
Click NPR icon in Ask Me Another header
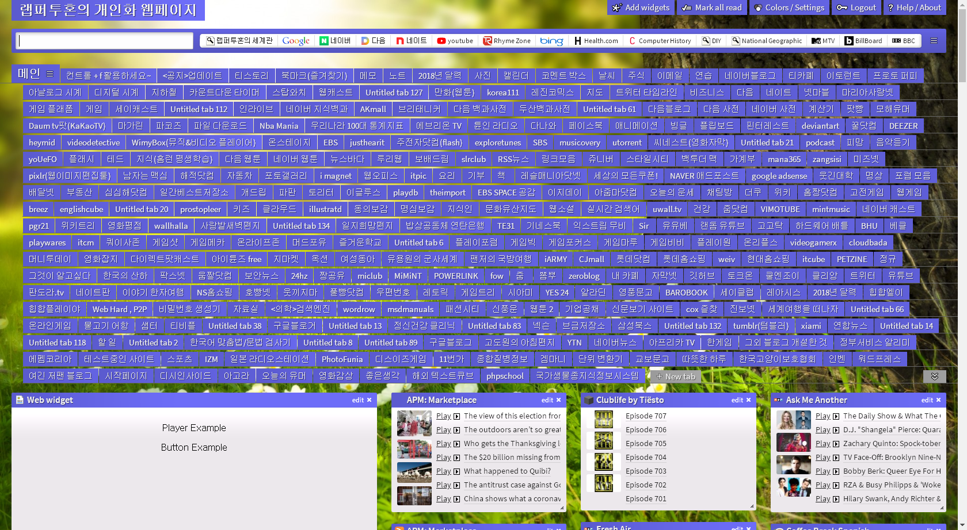coord(779,400)
